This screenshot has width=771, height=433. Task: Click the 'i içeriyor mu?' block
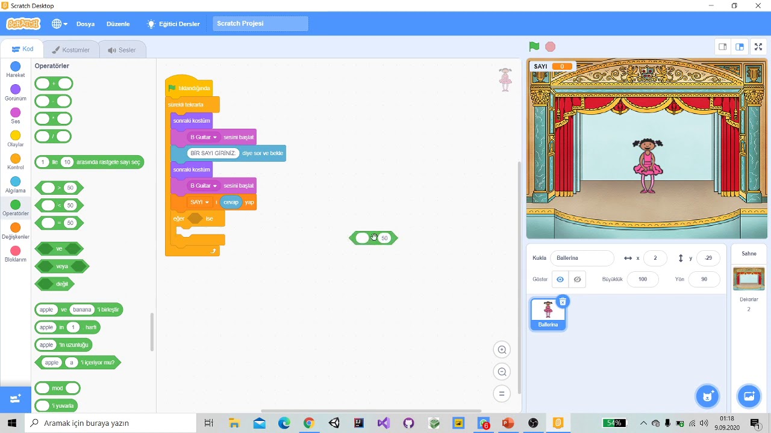[78, 362]
